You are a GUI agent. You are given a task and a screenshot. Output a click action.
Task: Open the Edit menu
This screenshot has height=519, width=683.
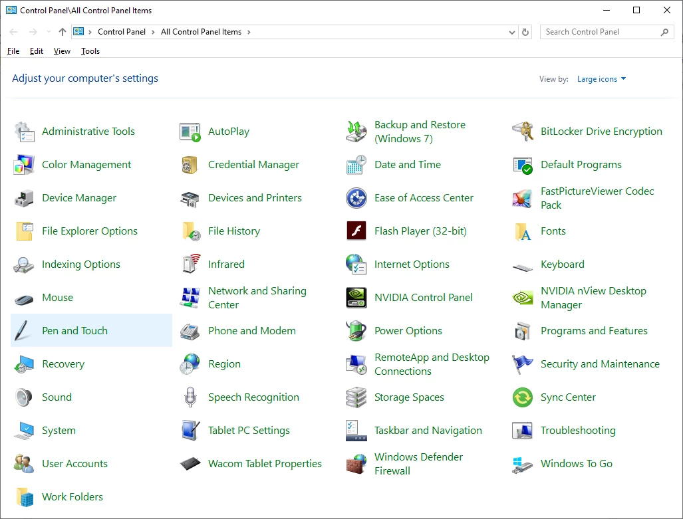37,51
